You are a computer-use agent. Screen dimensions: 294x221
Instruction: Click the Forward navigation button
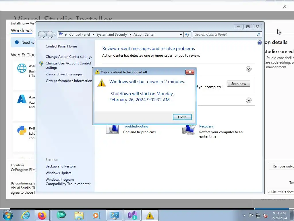point(50,35)
